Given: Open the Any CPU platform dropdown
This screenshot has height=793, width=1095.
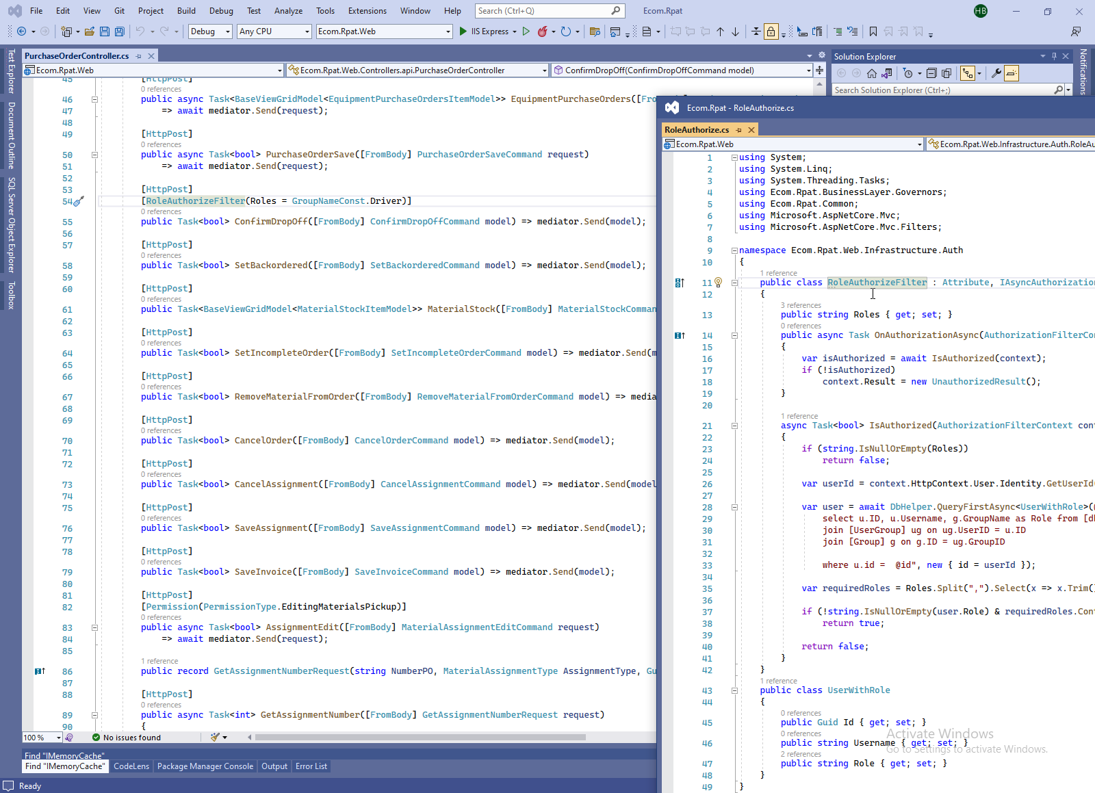Looking at the screenshot, I should pos(307,31).
